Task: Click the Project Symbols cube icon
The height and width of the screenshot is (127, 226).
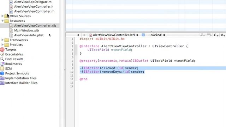Action: 2,73
